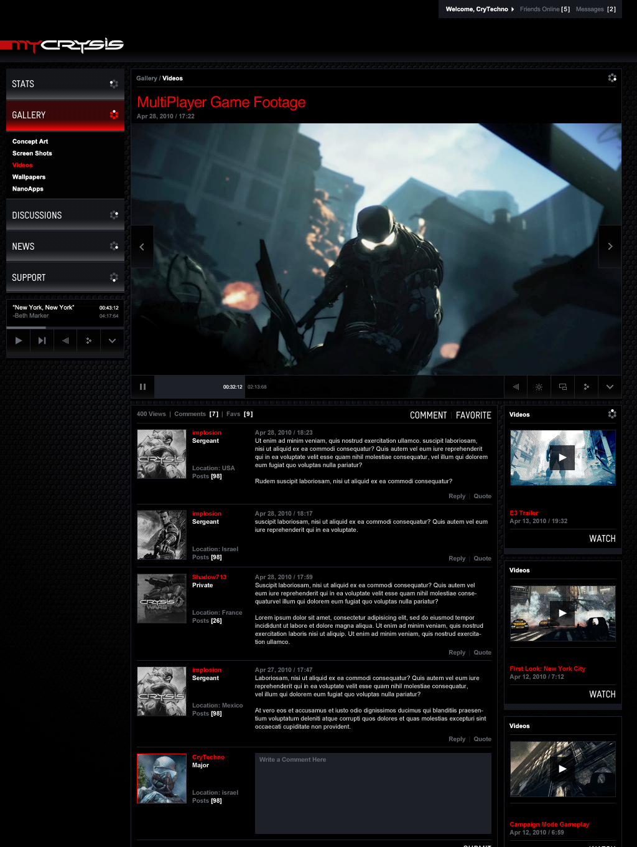637x847 pixels.
Task: Click WATCH under First Look: New York City
Action: coord(602,694)
